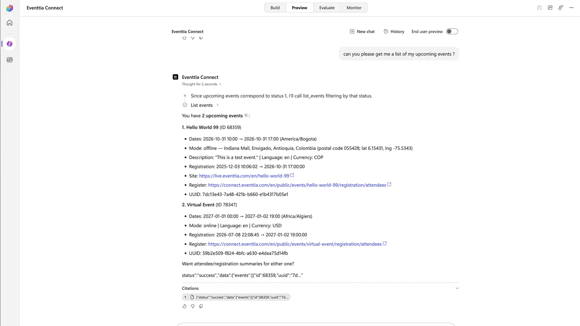Click the citation badge after "2 upcoming events"
This screenshot has width=580, height=326.
(246, 115)
